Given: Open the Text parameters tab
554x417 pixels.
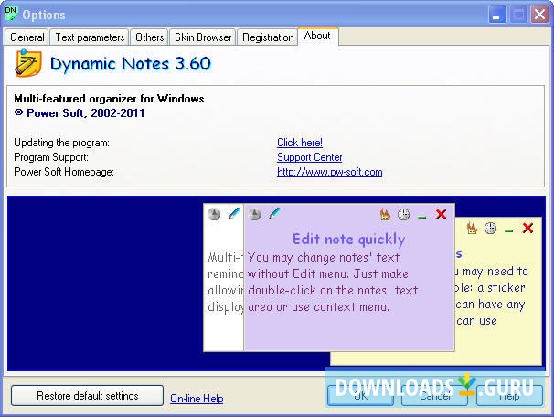Looking at the screenshot, I should click(90, 37).
